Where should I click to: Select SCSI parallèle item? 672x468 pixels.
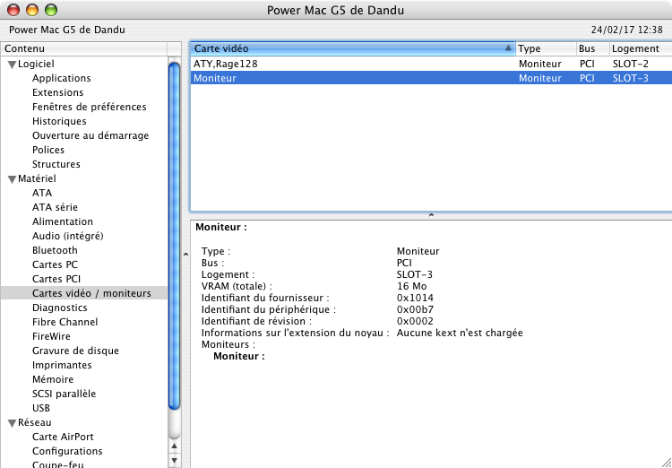click(64, 394)
